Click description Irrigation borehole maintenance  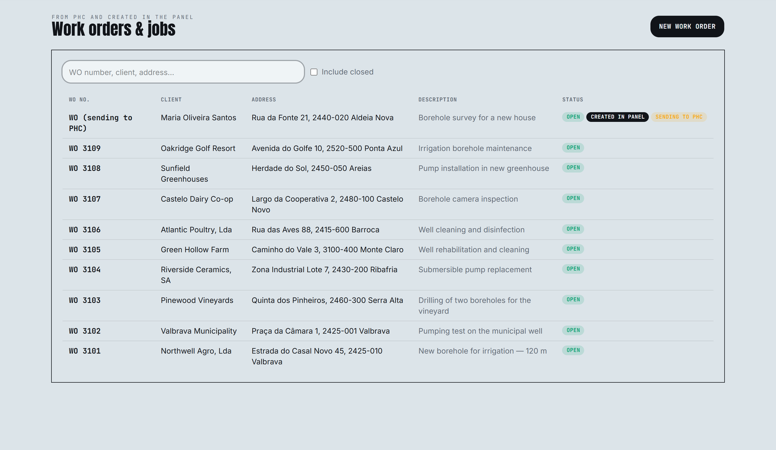475,148
